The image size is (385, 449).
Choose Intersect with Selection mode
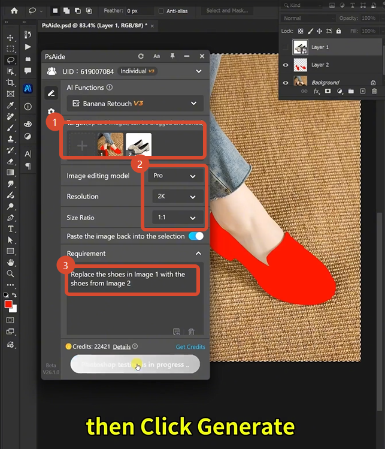pos(89,11)
